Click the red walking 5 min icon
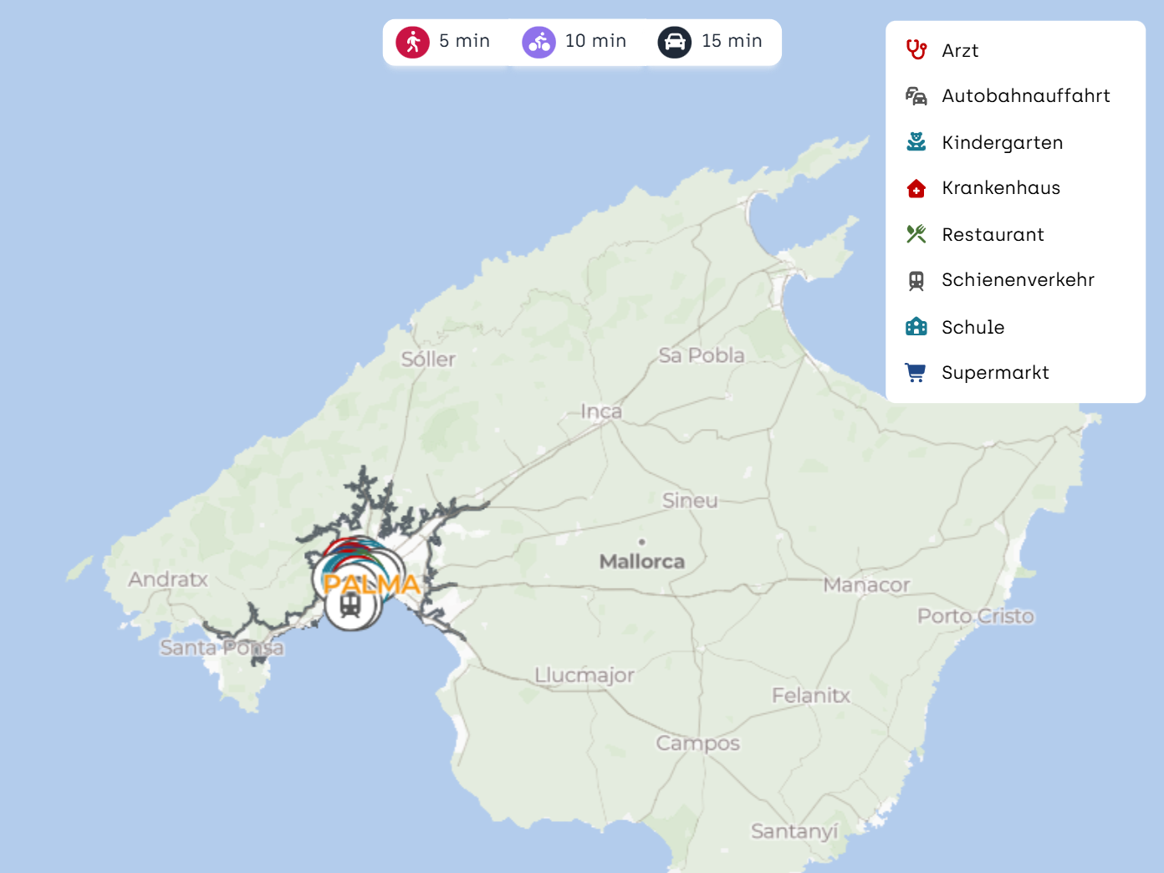This screenshot has width=1164, height=873. 413,42
